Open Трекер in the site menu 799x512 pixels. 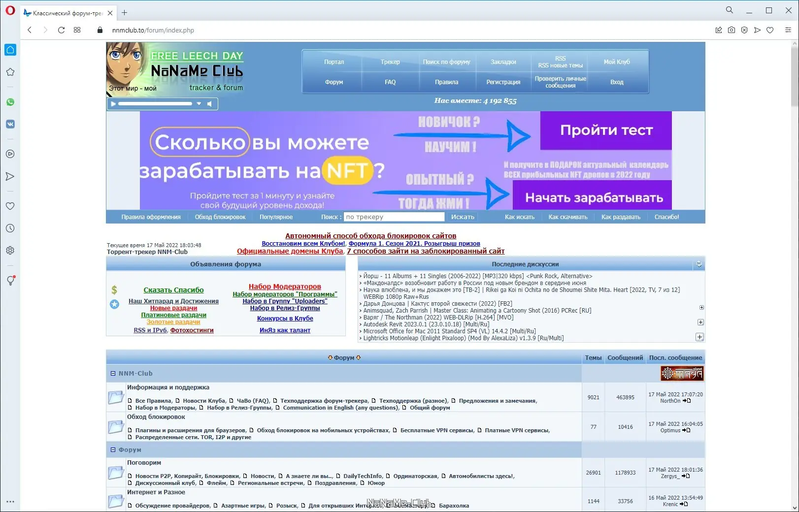coord(390,62)
